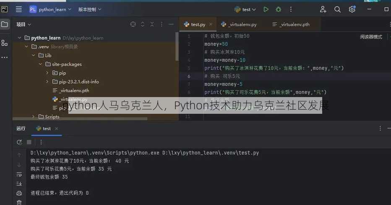
Task: Click the money=money-10 code line
Action: click(225, 60)
